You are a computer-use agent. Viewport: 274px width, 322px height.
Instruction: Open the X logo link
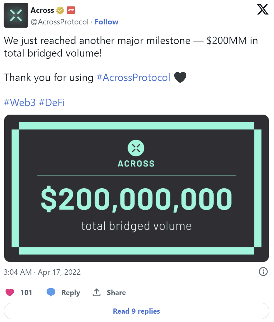263,10
